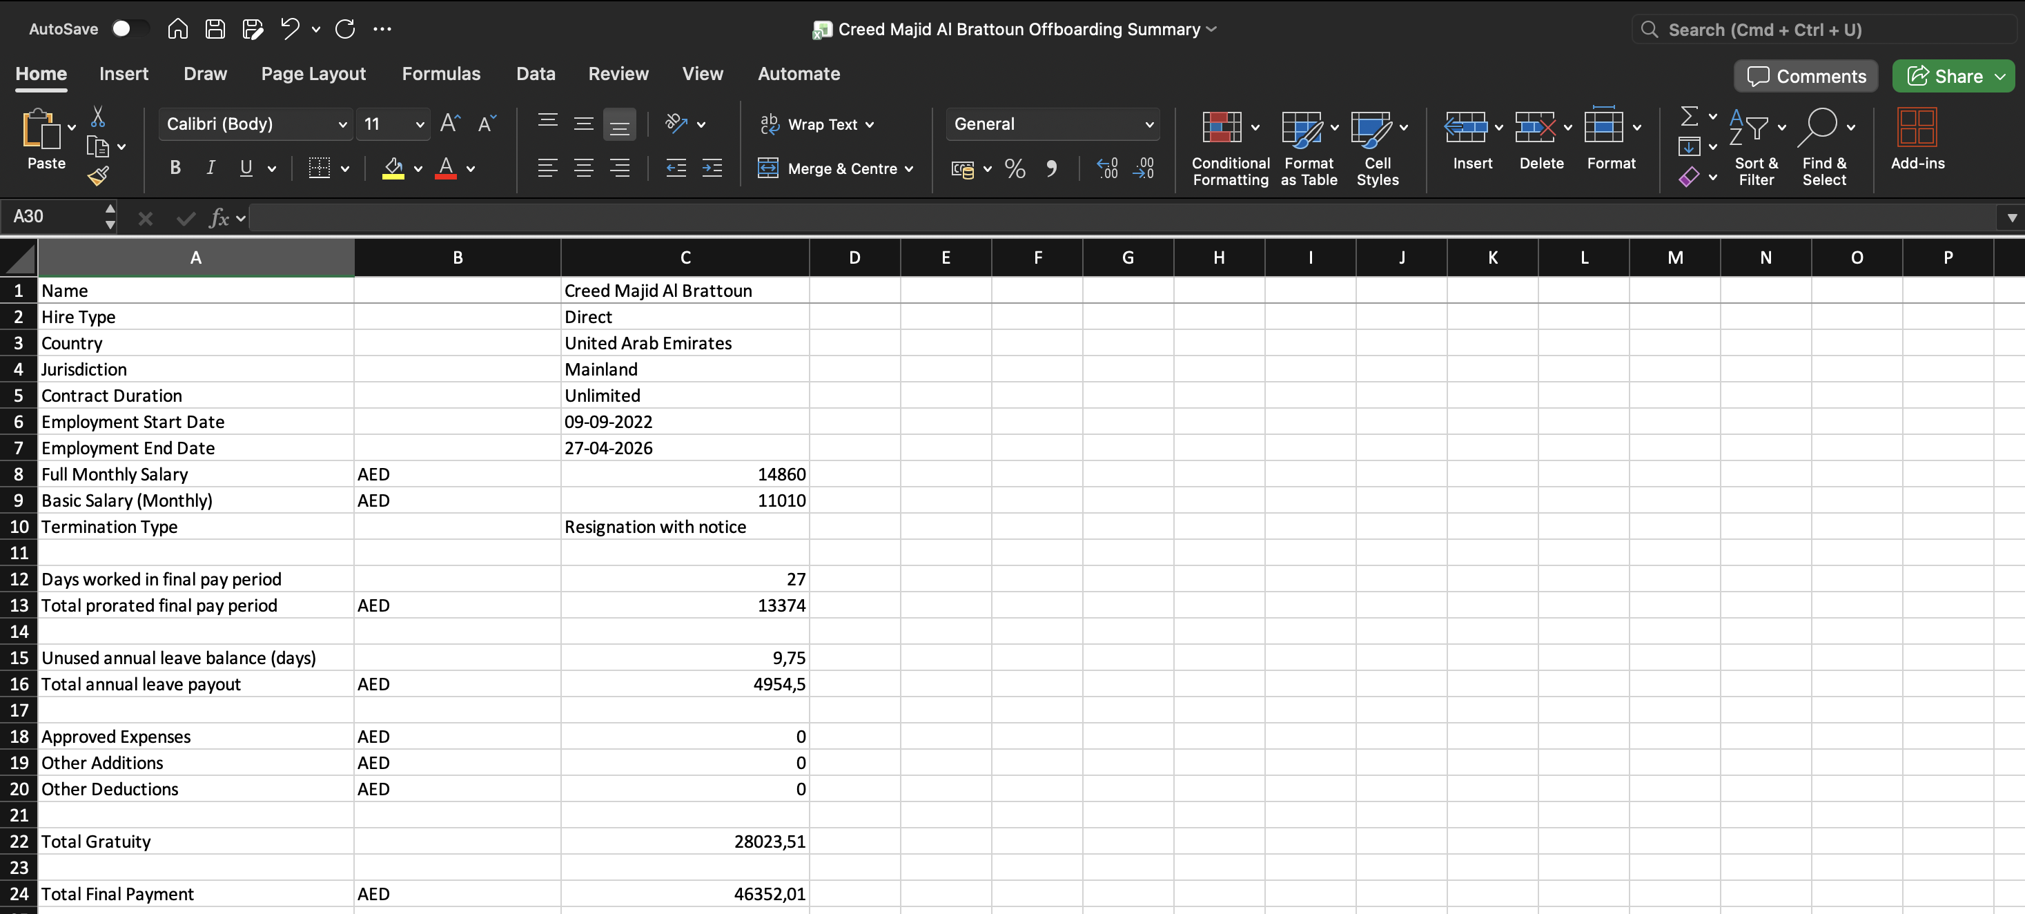Toggle bold formatting
The height and width of the screenshot is (914, 2025).
click(x=175, y=168)
